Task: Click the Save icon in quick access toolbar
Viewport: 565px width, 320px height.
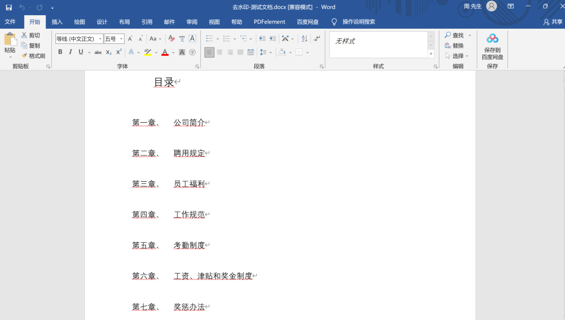Action: (x=9, y=7)
